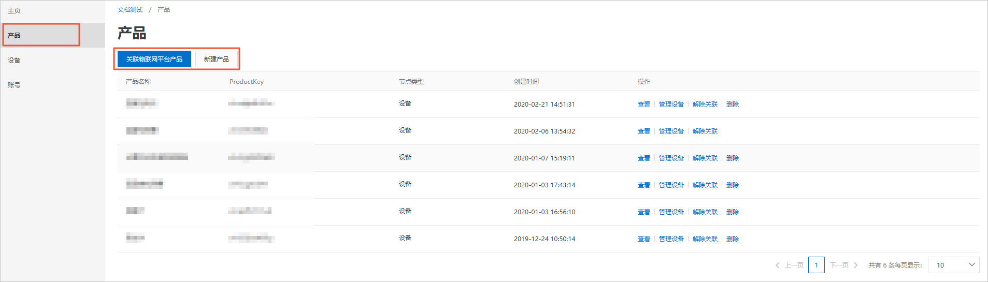The width and height of the screenshot is (988, 282).
Task: Click the timestamp 2020-01-07 15:19:11
Action: coord(545,158)
